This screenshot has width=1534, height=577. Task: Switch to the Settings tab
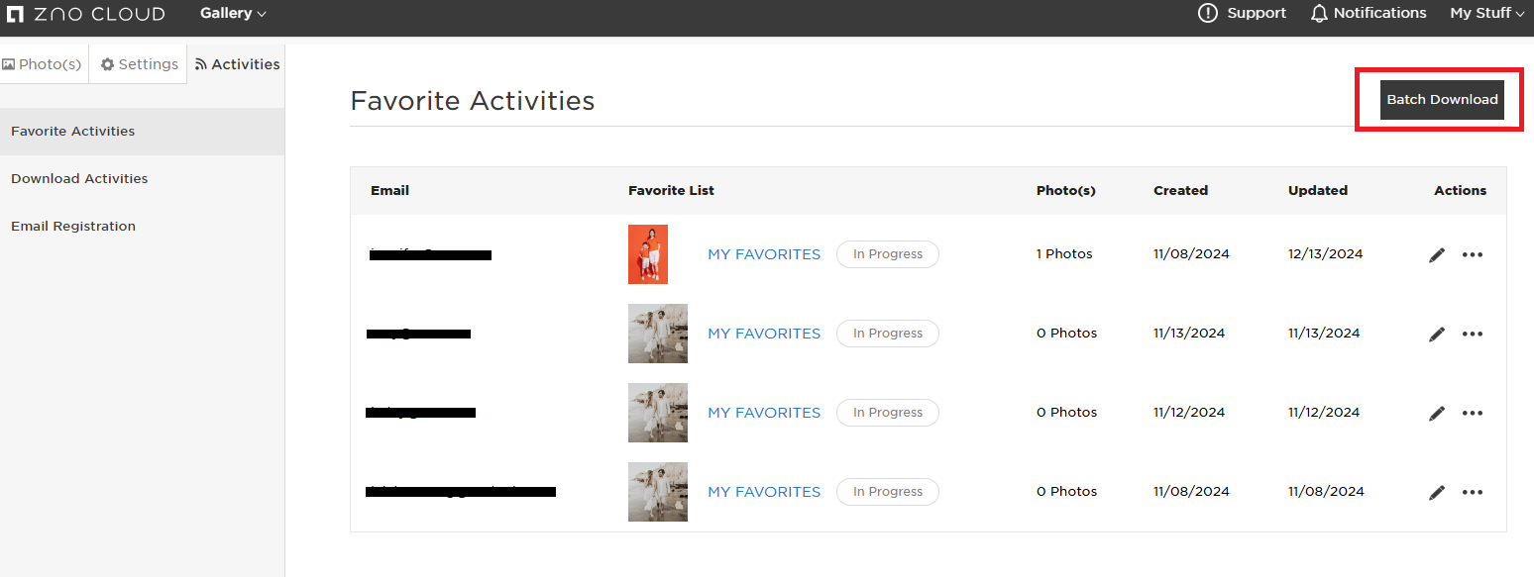click(x=139, y=64)
